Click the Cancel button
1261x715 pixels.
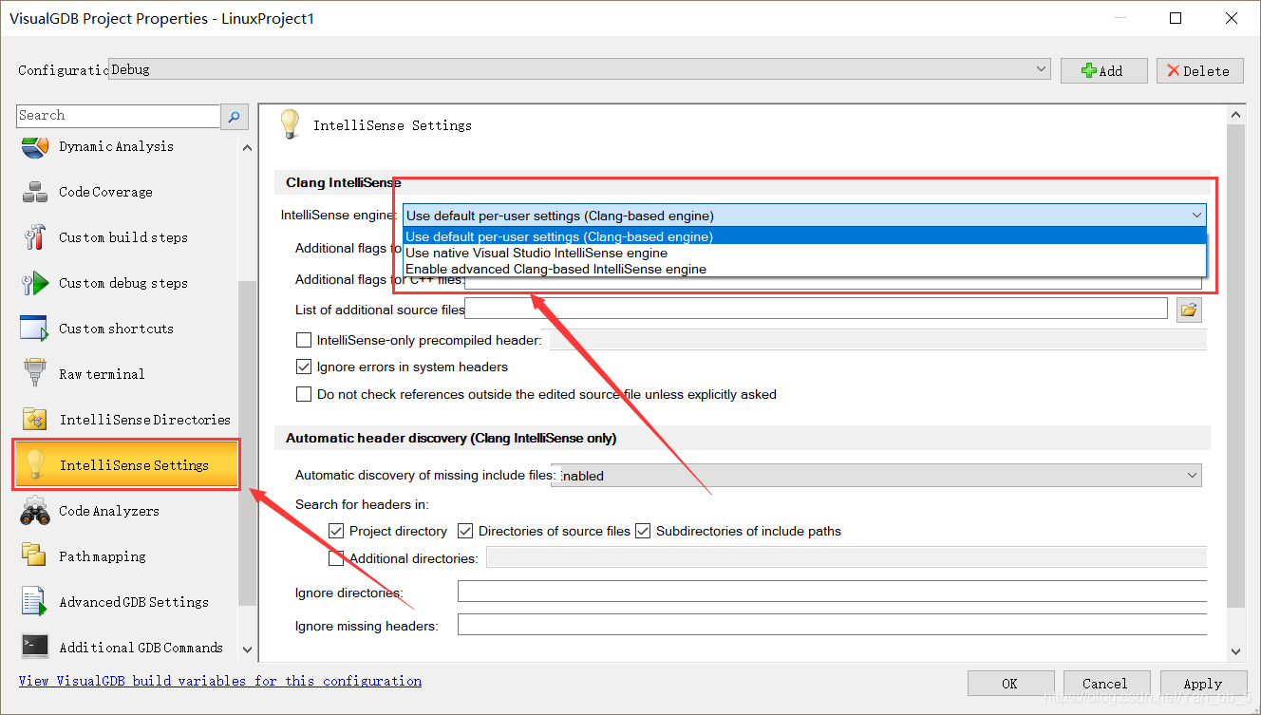[x=1105, y=684]
